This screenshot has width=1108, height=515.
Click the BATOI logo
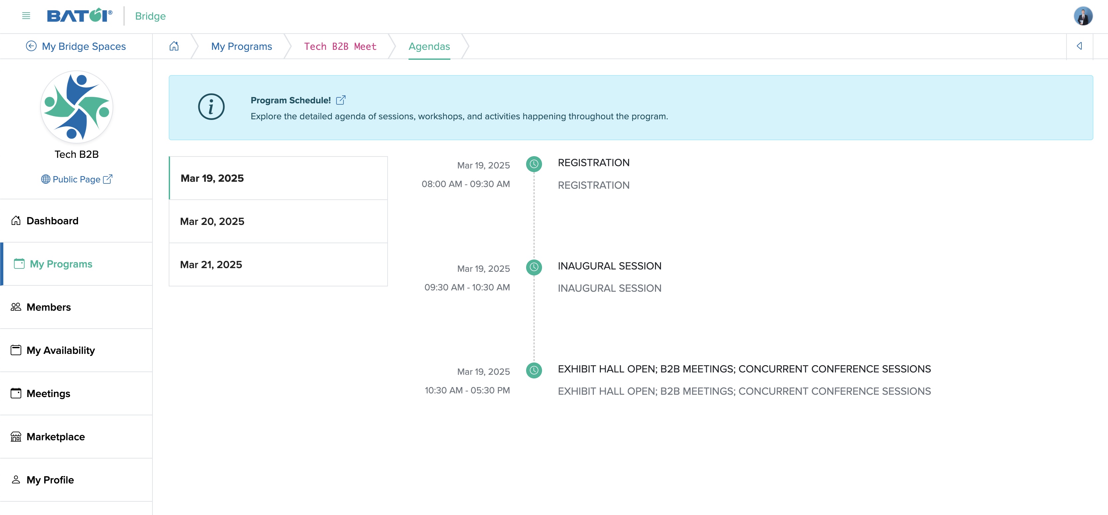[80, 16]
